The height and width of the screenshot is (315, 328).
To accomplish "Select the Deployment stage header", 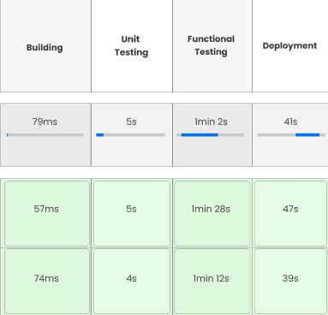I will (x=290, y=46).
